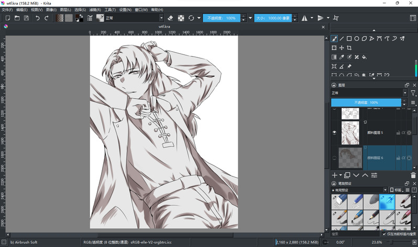This screenshot has height=247, width=418.
Task: Open the 滤镜(R) menu
Action: pos(95,10)
